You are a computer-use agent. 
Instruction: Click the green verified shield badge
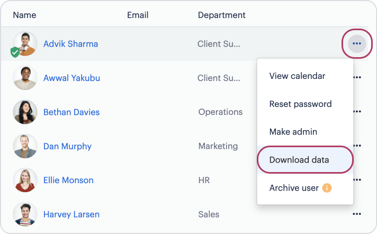click(x=15, y=52)
